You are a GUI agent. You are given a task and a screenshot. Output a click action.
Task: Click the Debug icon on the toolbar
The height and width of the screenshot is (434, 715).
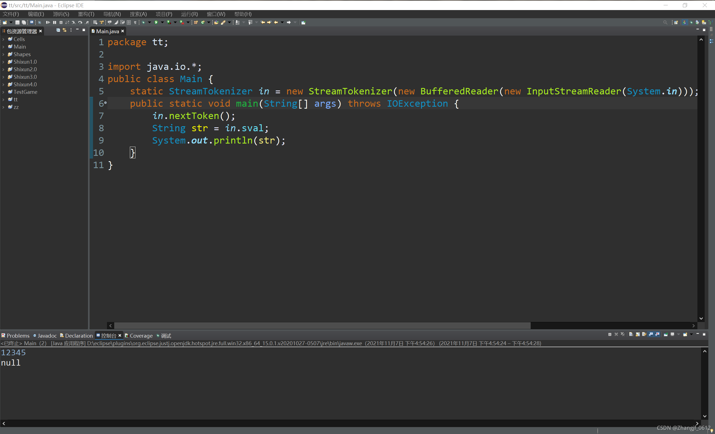pyautogui.click(x=144, y=22)
